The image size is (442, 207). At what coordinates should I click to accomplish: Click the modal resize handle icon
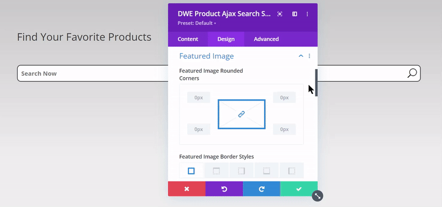point(317,196)
